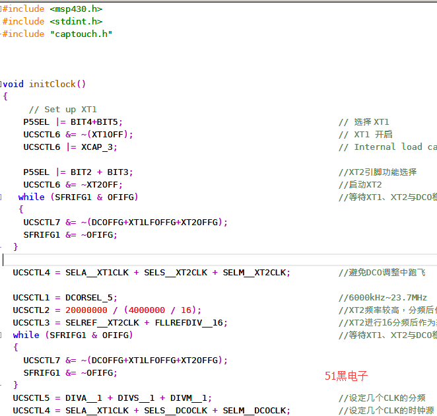Click the '//设定几个CLK的分频' comment
437x416 pixels.
(382, 398)
